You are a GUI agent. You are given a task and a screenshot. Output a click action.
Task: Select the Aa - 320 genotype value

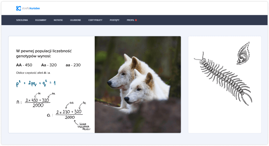pos(49,65)
